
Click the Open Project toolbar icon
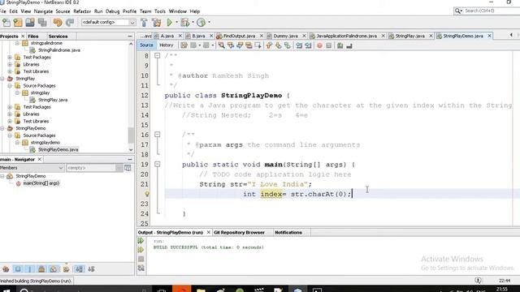tap(30, 23)
